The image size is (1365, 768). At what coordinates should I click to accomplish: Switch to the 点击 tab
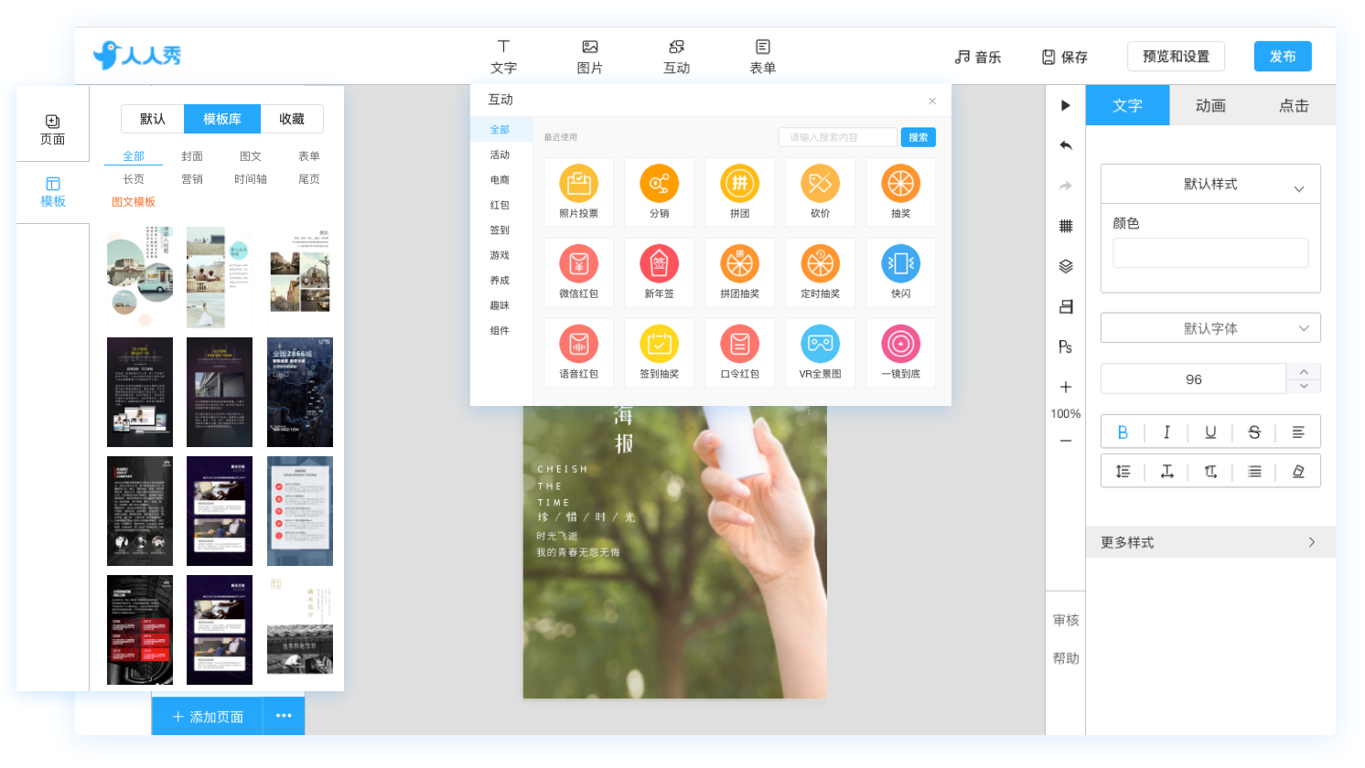(x=1294, y=106)
